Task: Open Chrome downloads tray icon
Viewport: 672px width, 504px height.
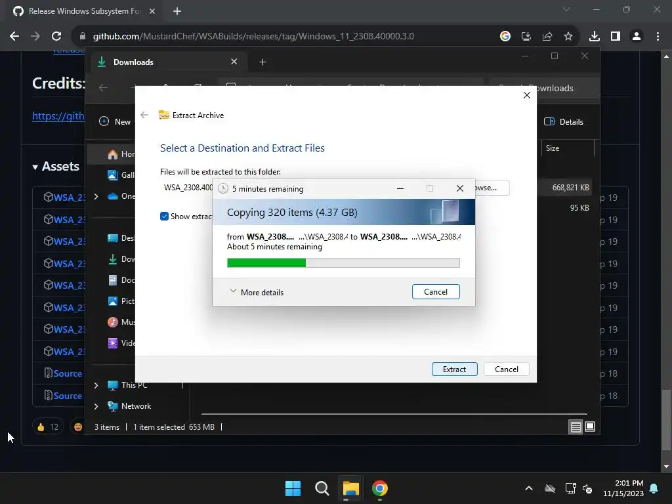Action: (x=595, y=37)
